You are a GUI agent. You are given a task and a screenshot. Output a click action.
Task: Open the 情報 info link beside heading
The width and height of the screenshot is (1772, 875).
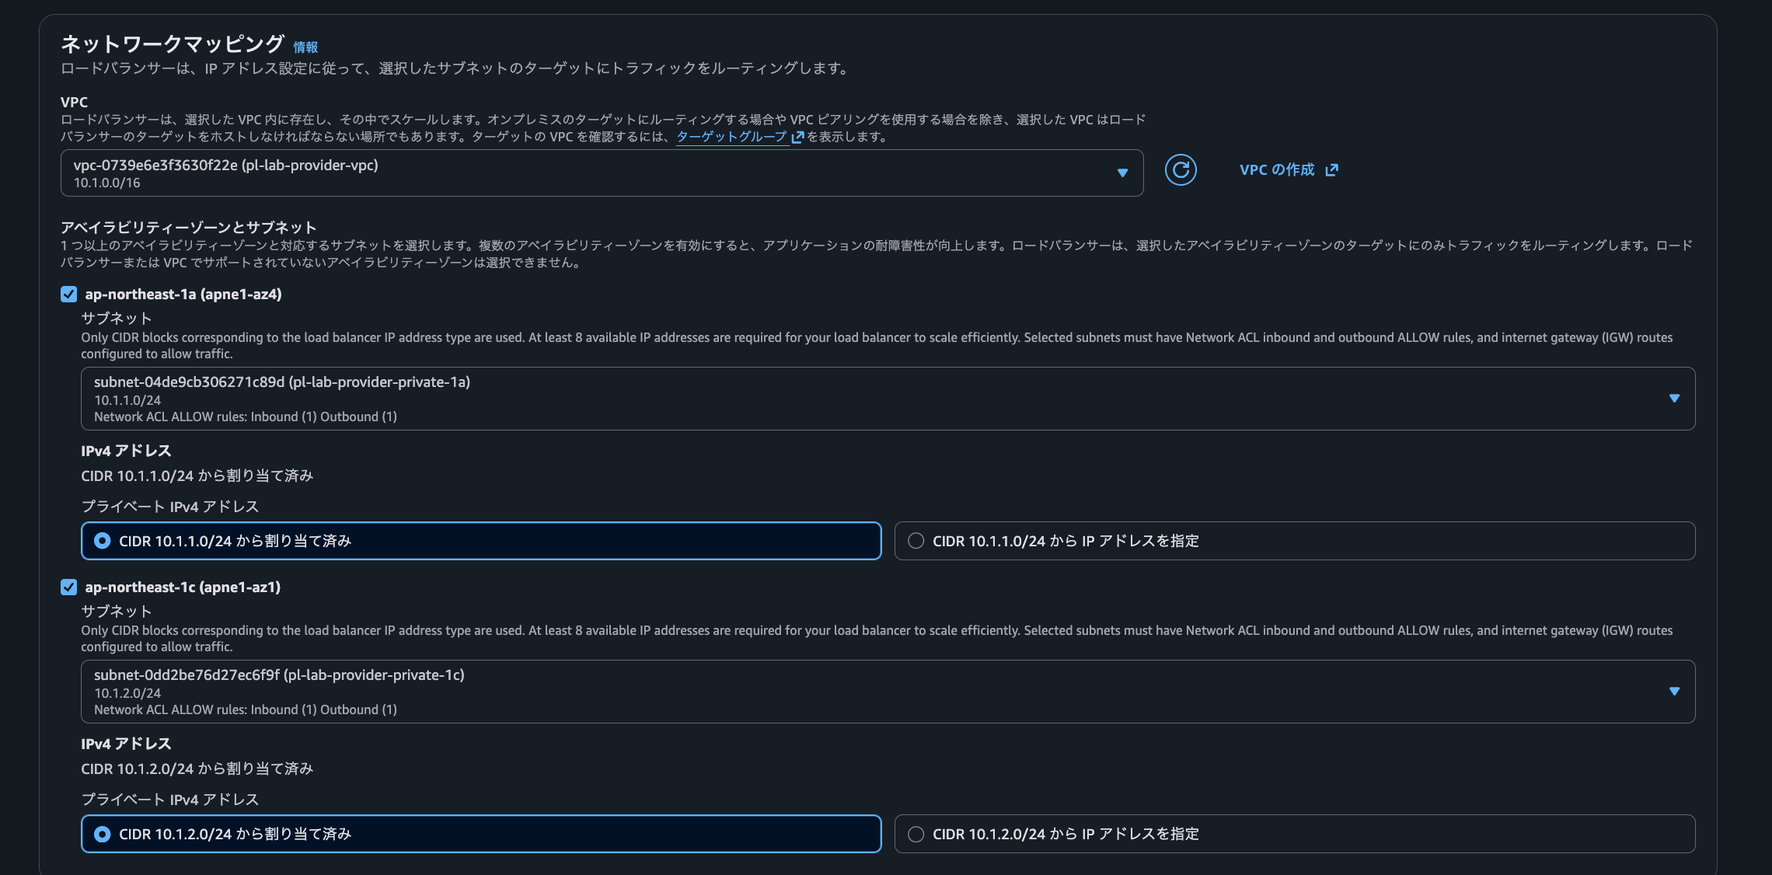point(305,47)
